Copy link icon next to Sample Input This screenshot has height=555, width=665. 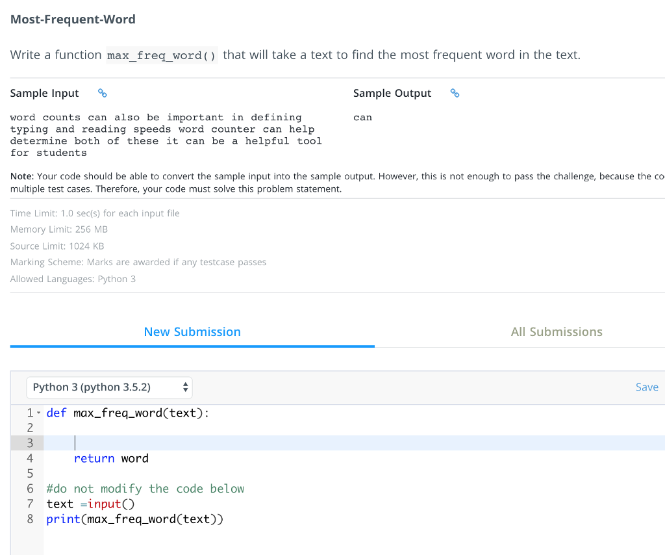click(x=102, y=93)
